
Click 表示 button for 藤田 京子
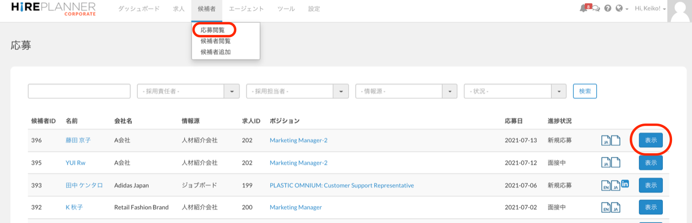point(650,140)
